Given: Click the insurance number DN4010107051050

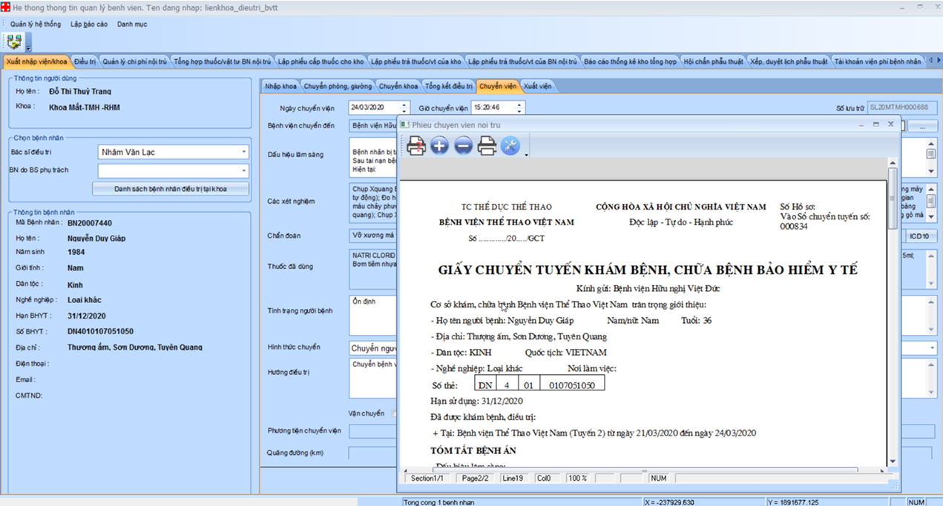Looking at the screenshot, I should click(101, 331).
